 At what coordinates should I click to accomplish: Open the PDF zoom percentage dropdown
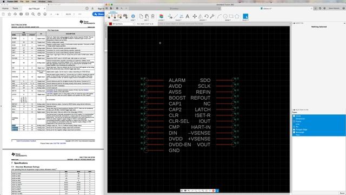pyautogui.click(x=70, y=14)
